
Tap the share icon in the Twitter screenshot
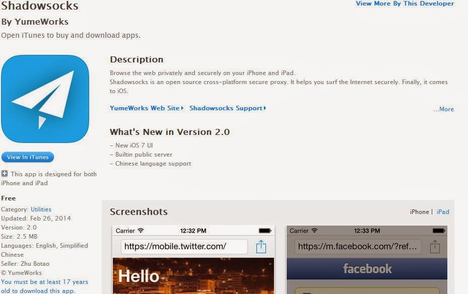coord(261,247)
